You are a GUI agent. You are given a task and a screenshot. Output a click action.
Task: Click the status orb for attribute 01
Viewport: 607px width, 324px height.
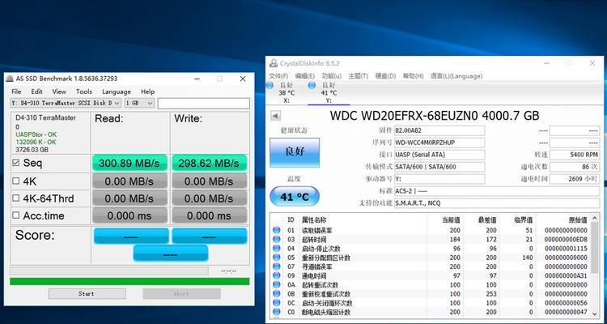point(277,230)
